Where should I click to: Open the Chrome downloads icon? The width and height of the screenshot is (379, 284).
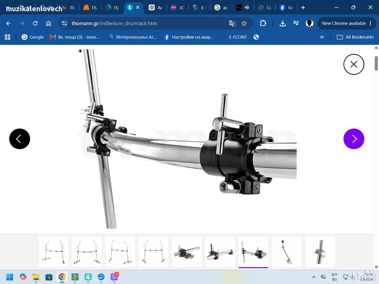coord(283,23)
